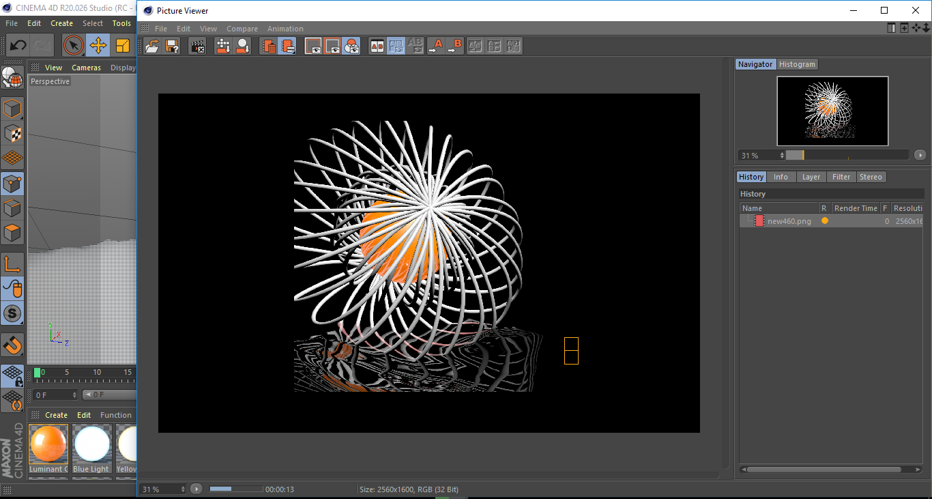The image size is (932, 499).
Task: Select the Points mode icon
Action: pyautogui.click(x=12, y=184)
